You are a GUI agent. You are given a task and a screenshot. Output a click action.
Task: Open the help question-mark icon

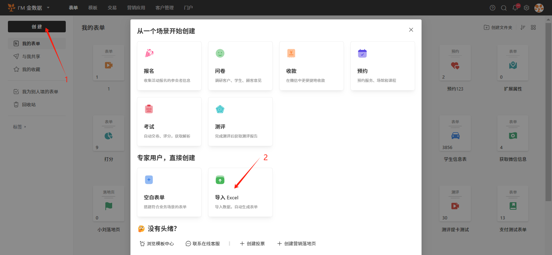(492, 8)
